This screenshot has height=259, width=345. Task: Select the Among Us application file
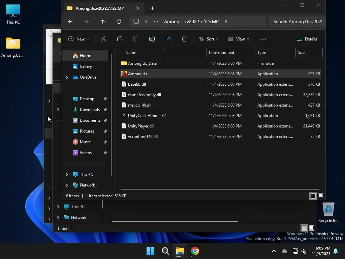220,74
